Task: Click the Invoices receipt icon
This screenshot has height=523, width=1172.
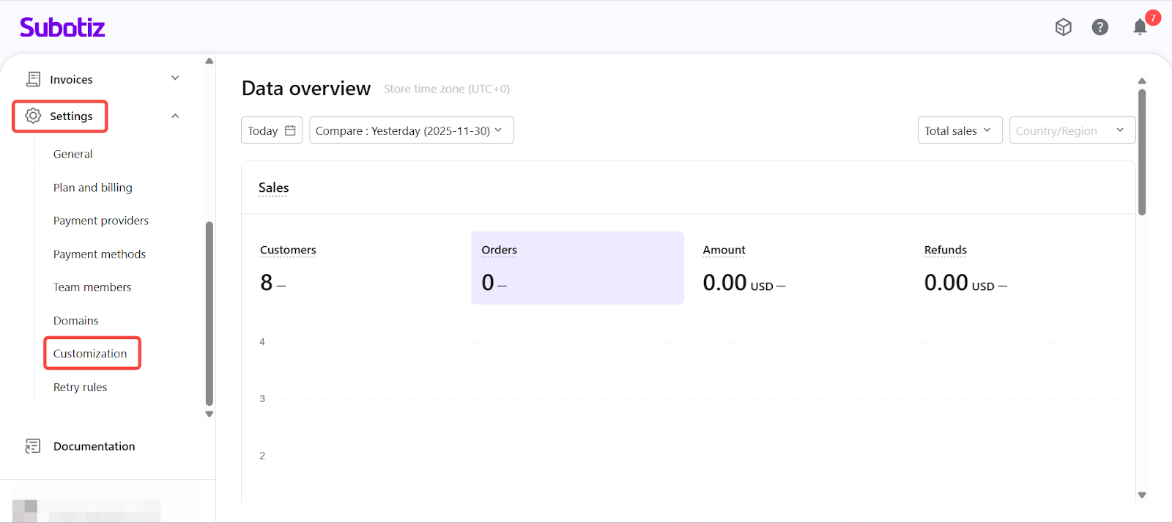Action: 34,79
